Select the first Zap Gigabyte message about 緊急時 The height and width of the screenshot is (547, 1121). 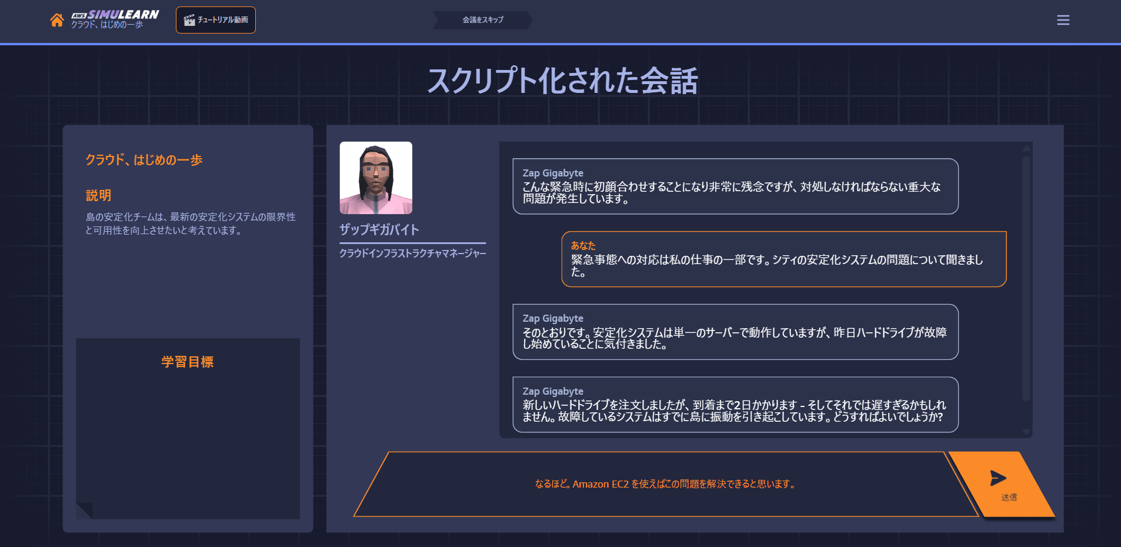[x=735, y=186]
